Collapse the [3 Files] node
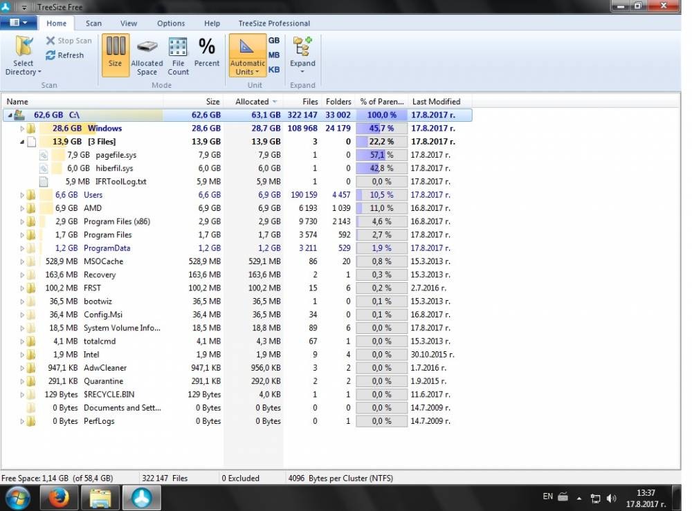The width and height of the screenshot is (692, 511). pyautogui.click(x=22, y=142)
